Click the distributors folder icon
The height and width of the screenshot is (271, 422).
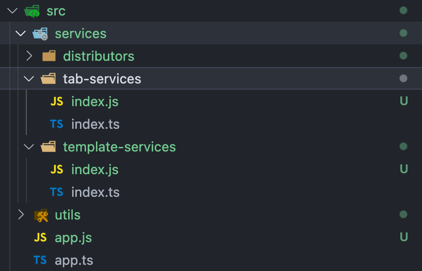pos(49,56)
